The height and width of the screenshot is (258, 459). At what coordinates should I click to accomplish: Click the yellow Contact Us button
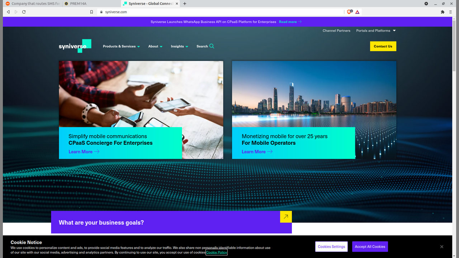pyautogui.click(x=383, y=46)
